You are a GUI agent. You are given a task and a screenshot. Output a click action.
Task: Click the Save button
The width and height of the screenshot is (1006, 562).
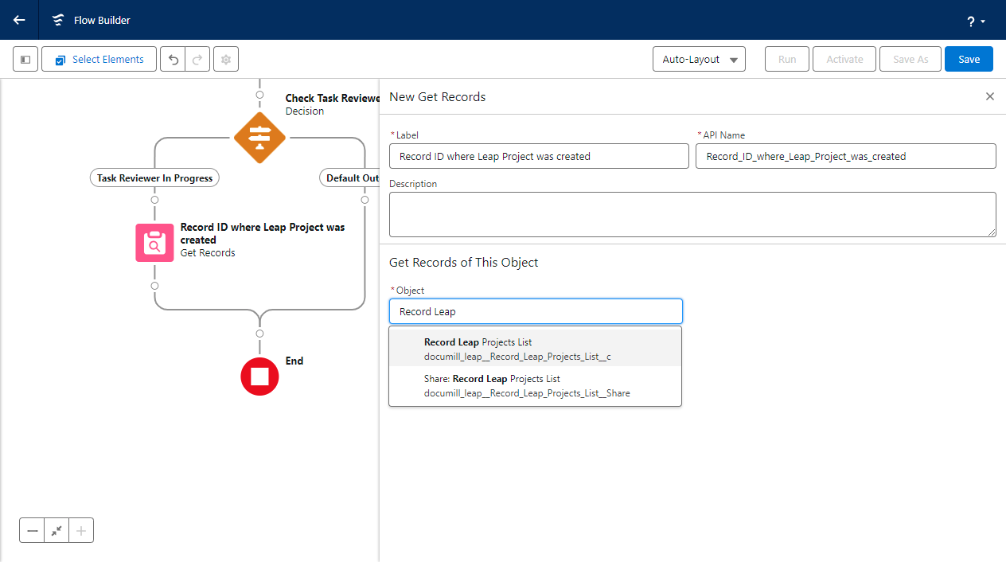(x=969, y=59)
